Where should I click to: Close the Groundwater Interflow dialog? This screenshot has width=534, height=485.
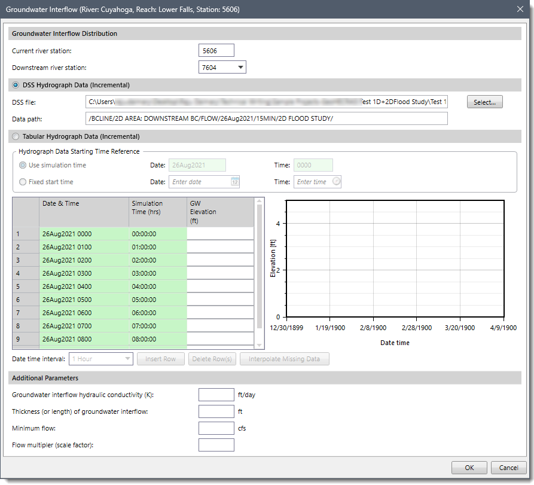(520, 9)
